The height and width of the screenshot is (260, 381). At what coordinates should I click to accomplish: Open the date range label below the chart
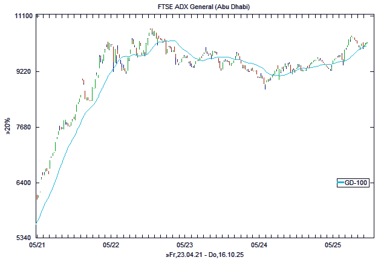coord(204,255)
